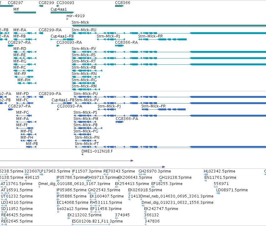Click the GH26970.3prime EST label
Viewport: 266px width, 226px height.
click(x=155, y=171)
